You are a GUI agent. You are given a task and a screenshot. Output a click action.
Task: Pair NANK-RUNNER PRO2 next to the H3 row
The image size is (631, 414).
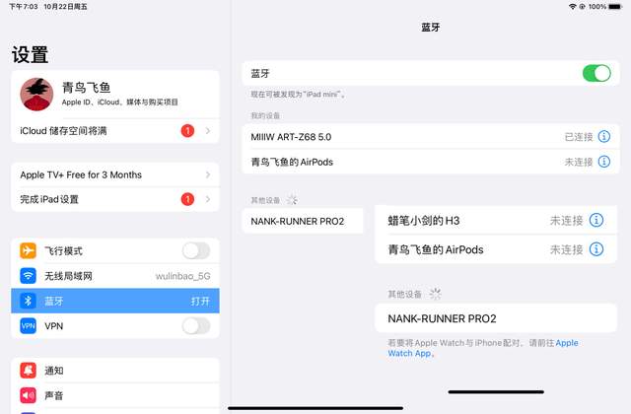coord(303,221)
